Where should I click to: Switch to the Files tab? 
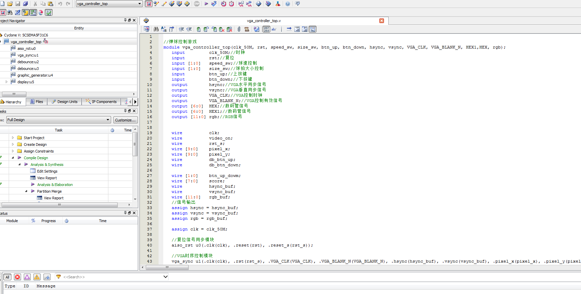point(36,102)
